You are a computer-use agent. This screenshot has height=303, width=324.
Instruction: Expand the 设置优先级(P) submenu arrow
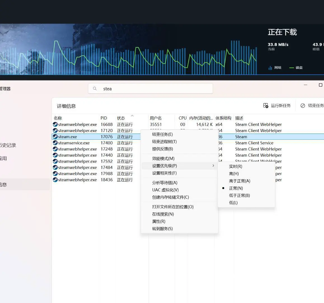213,166
